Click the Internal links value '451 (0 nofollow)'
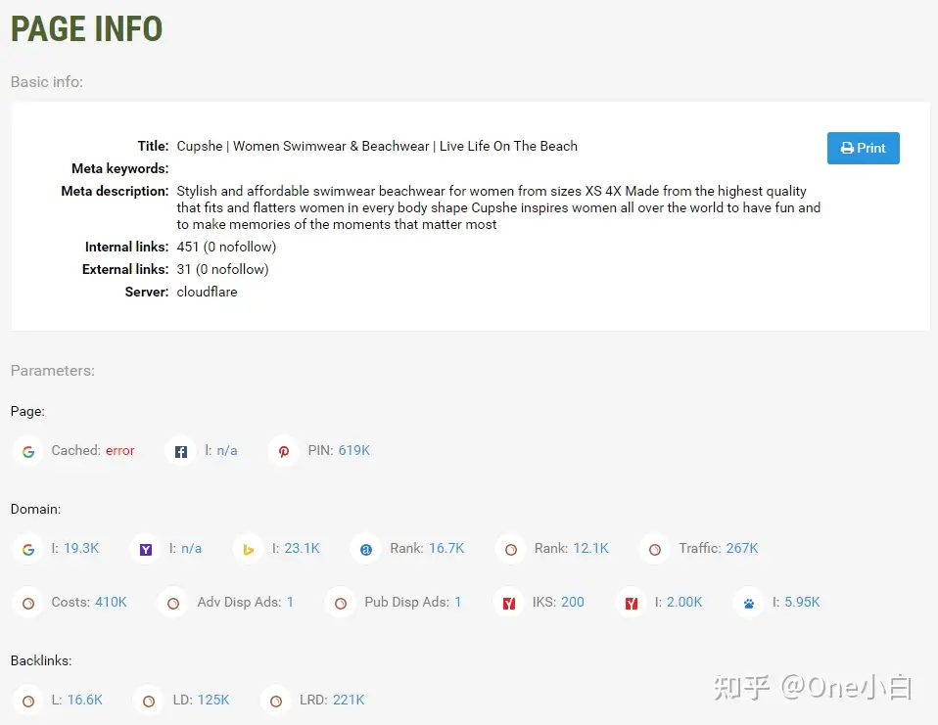Image resolution: width=938 pixels, height=725 pixels. [226, 247]
